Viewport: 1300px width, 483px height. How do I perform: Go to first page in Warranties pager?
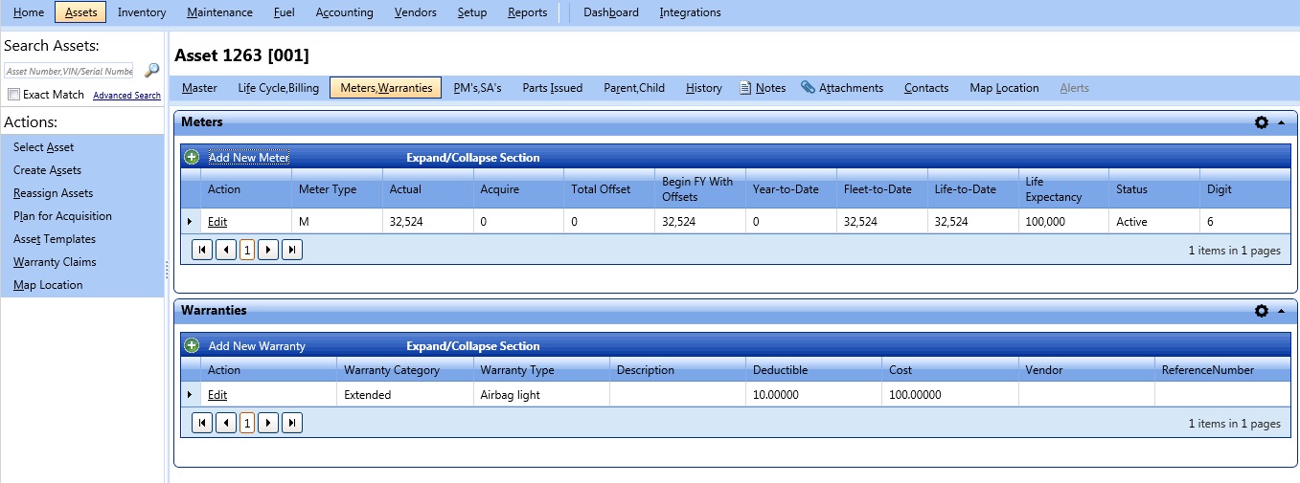click(202, 423)
